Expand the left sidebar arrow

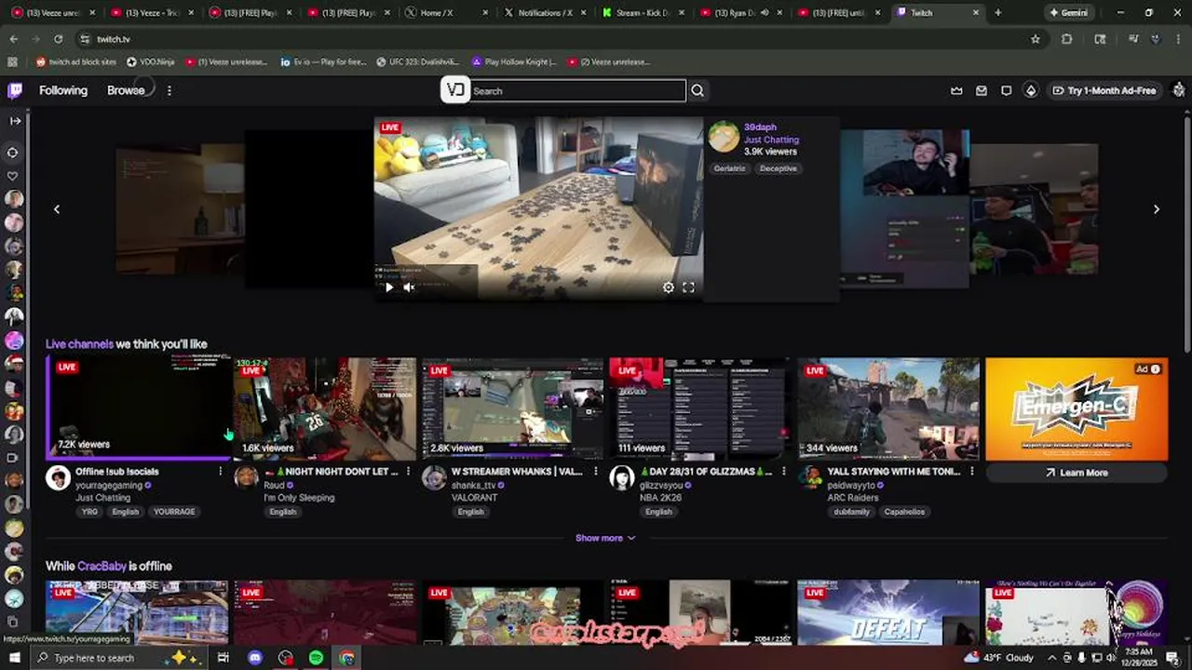(x=15, y=121)
